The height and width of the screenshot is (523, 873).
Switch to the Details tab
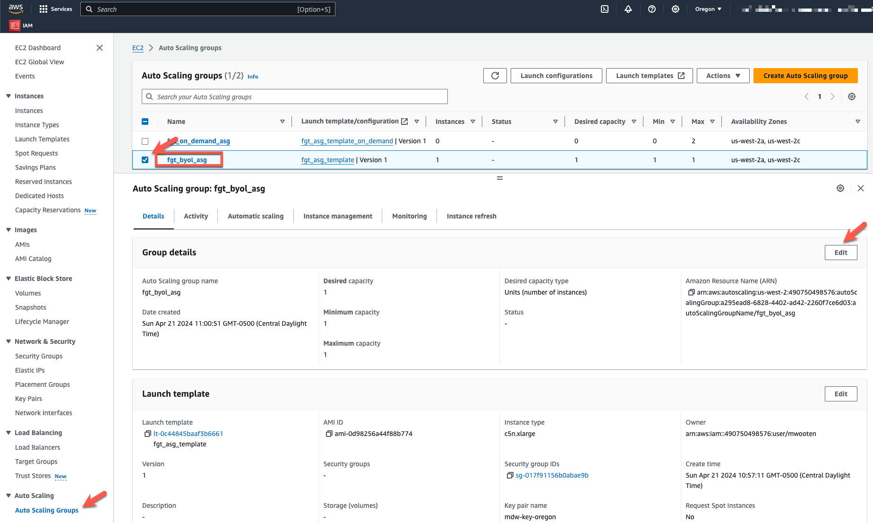[x=154, y=216]
